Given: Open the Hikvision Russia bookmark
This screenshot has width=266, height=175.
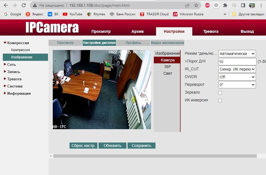Looking at the screenshot, I should 188,14.
